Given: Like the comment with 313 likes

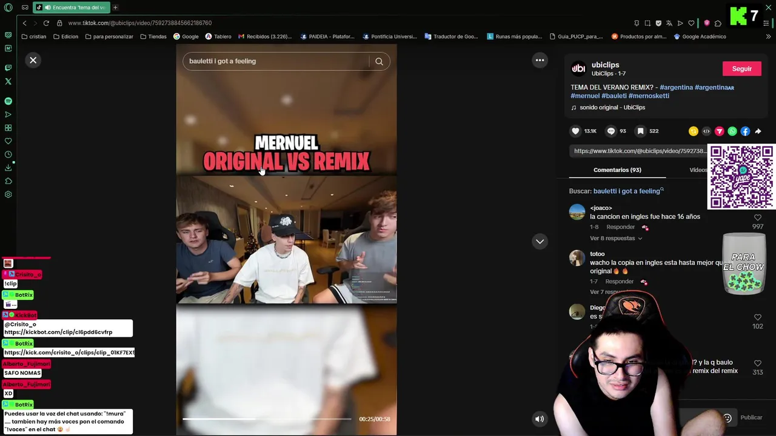Looking at the screenshot, I should 757,363.
